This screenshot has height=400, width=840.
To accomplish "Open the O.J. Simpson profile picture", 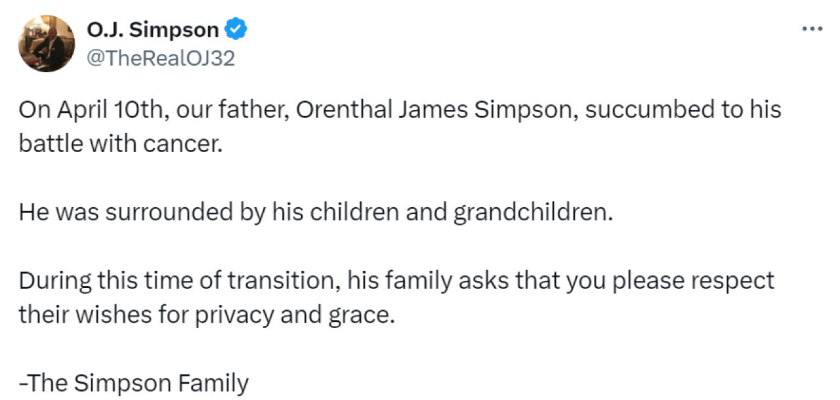I will point(46,44).
